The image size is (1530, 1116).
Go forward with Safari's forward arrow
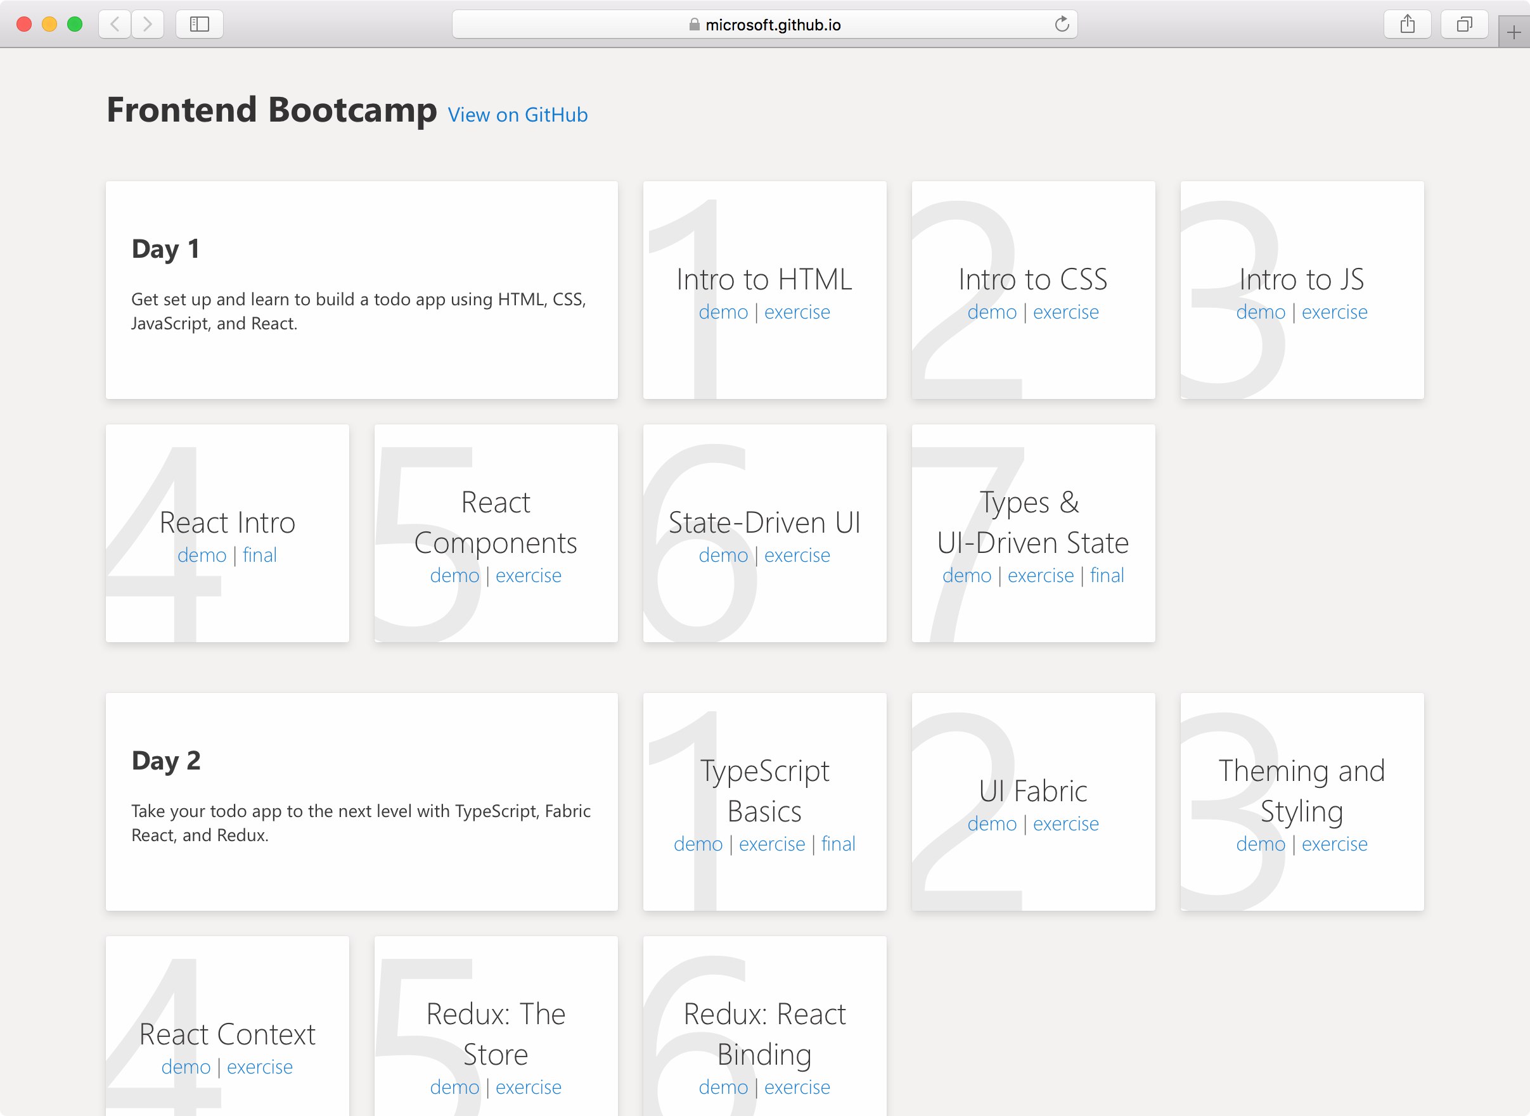148,24
